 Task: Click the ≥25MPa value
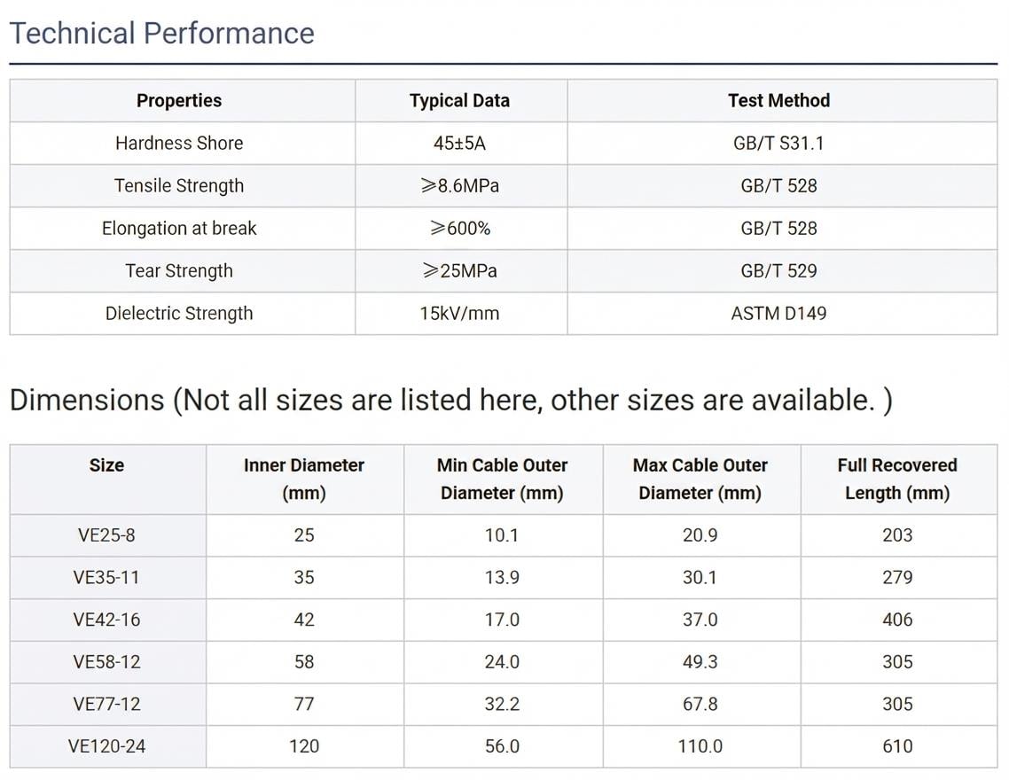(x=459, y=270)
